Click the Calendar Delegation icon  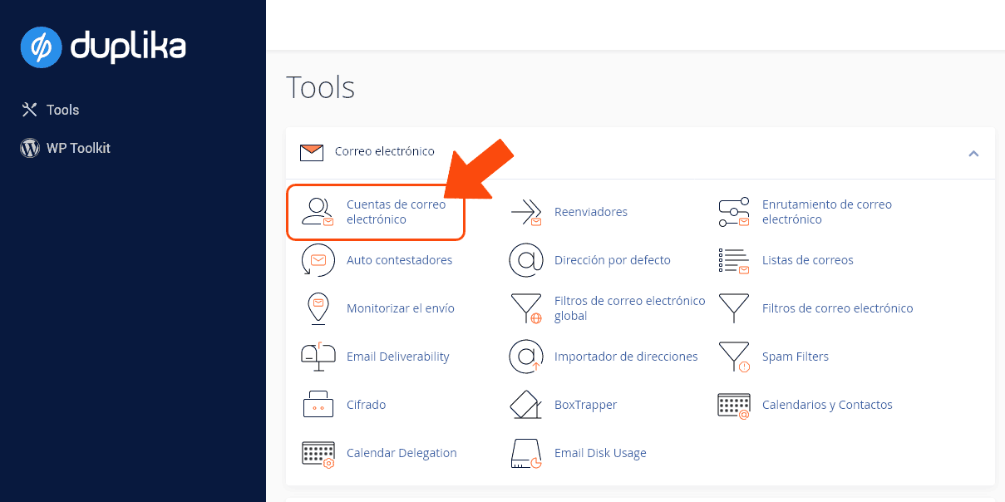point(318,453)
